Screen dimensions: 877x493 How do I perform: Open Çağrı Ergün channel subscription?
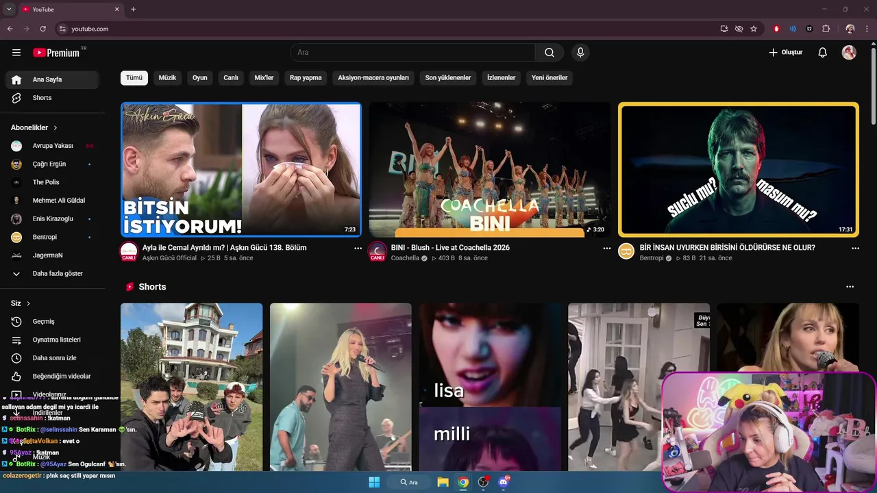(x=52, y=164)
